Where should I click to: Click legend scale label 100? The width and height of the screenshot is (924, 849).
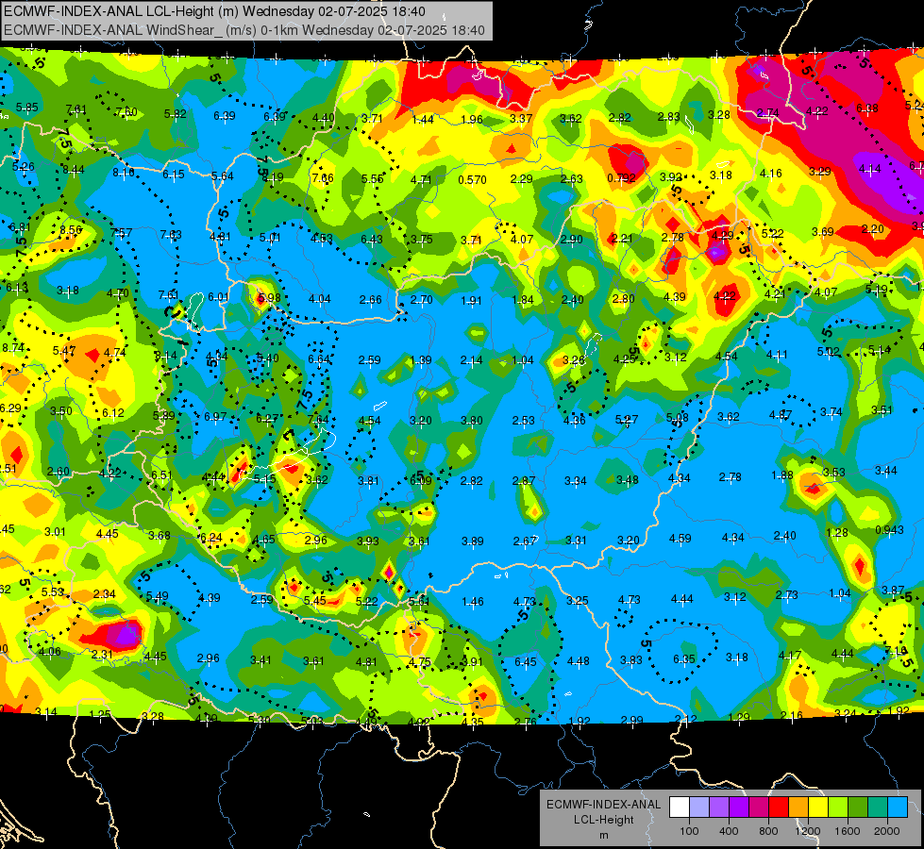coord(689,831)
